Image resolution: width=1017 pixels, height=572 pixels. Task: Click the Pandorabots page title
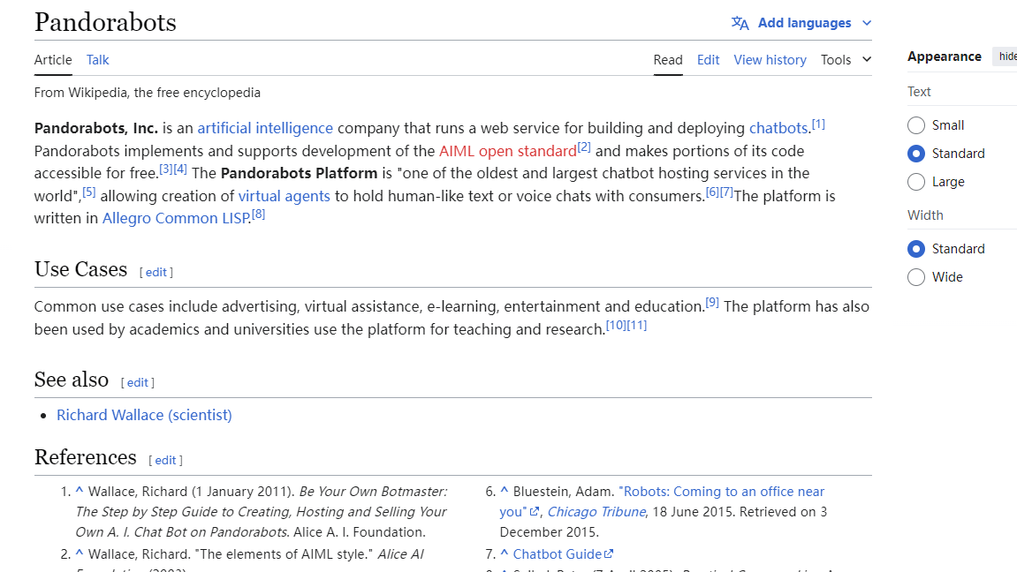coord(106,23)
